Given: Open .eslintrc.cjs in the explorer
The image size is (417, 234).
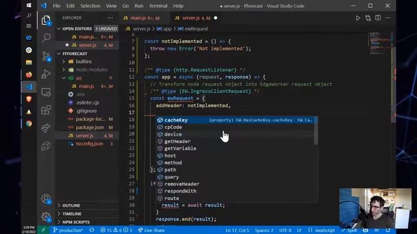Looking at the screenshot, I should 87,103.
